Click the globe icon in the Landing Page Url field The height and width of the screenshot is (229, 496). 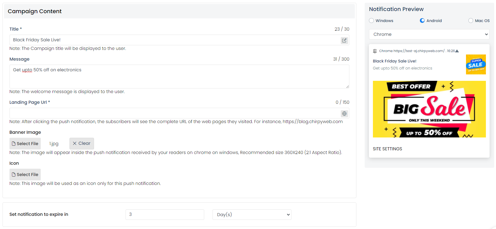point(344,114)
